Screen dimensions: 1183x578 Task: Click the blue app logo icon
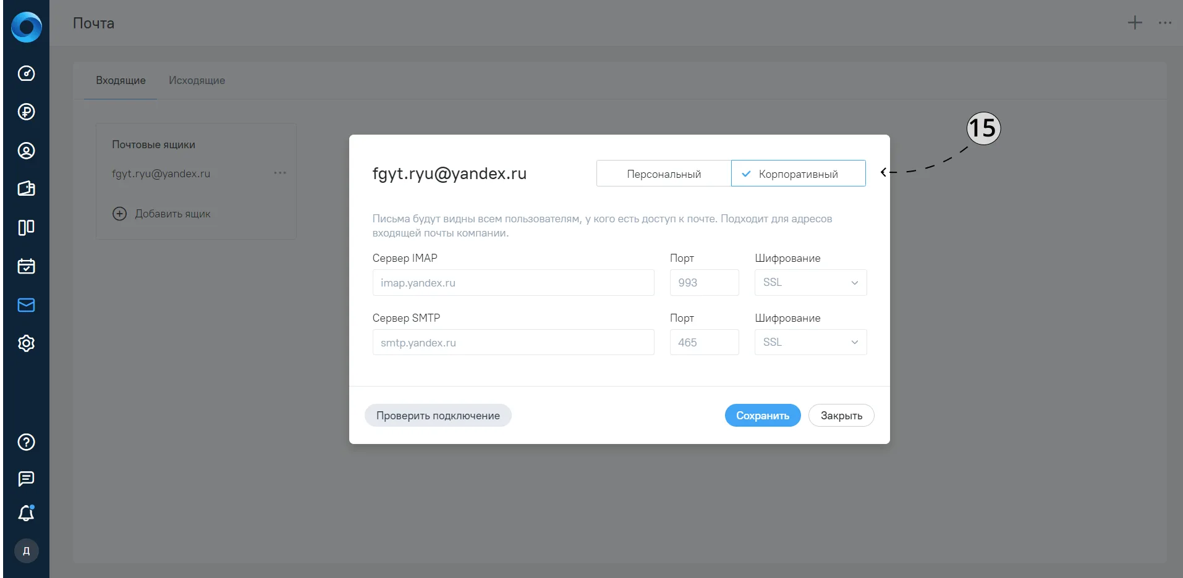pos(26,27)
